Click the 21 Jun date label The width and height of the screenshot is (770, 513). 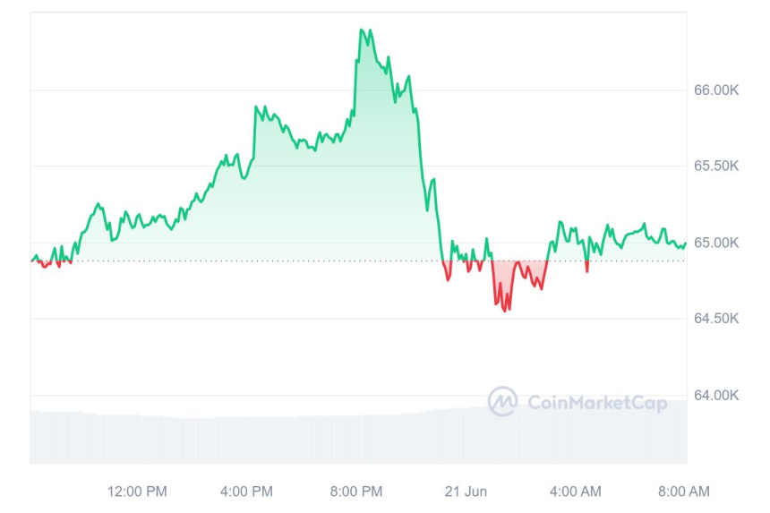click(466, 491)
